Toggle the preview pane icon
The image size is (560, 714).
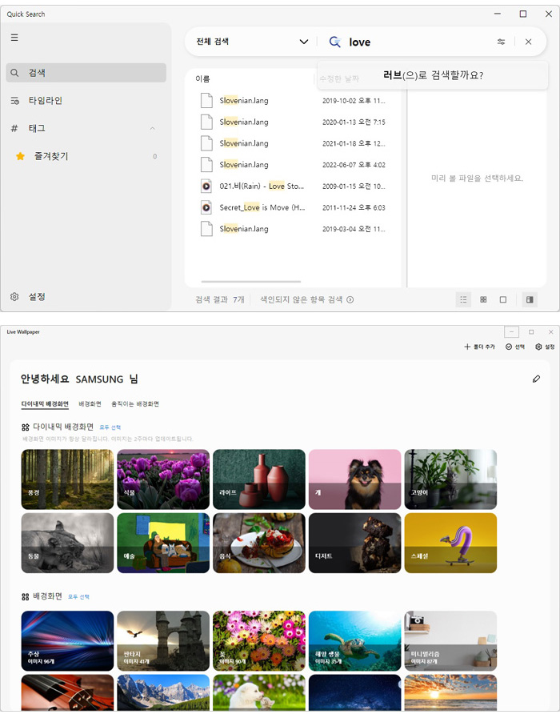coord(530,299)
